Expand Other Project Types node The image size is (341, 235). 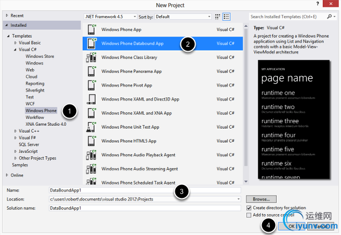15,158
